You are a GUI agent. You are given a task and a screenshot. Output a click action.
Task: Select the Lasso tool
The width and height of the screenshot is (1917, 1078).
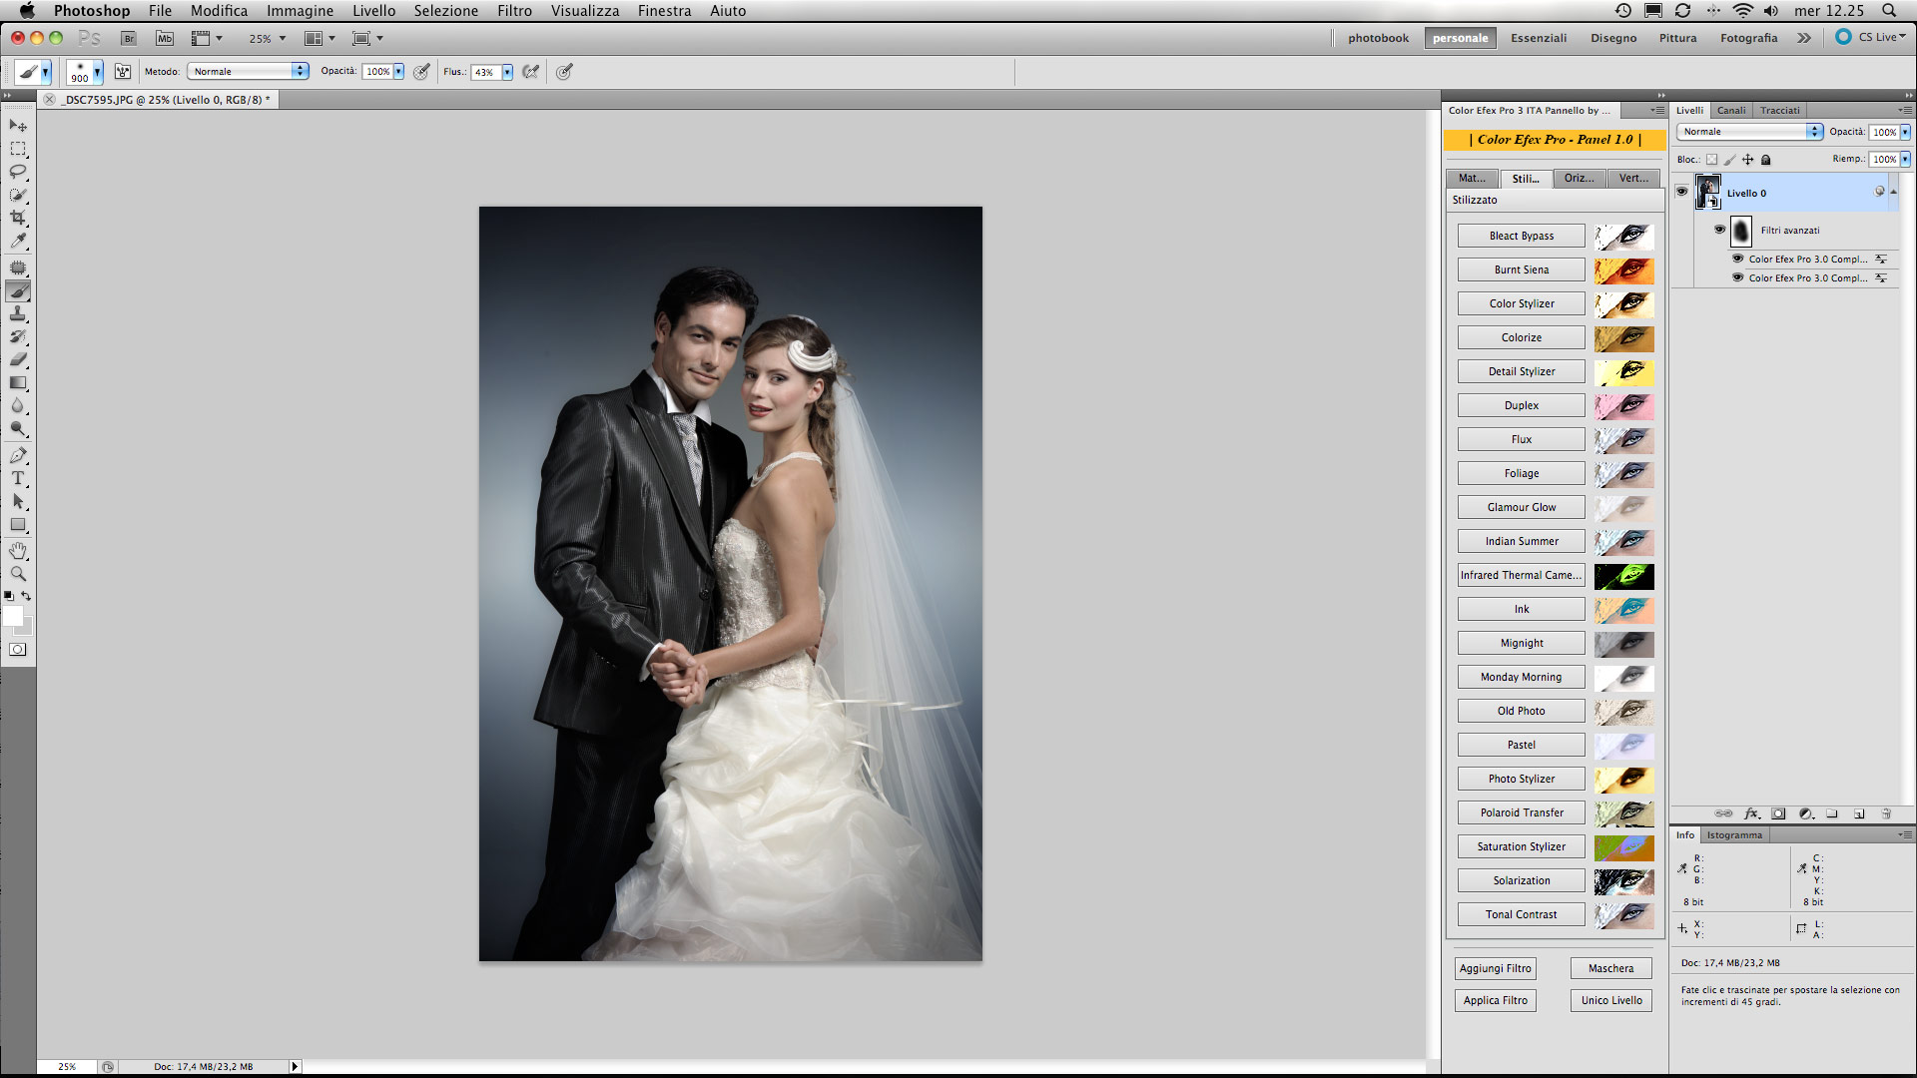pos(18,172)
